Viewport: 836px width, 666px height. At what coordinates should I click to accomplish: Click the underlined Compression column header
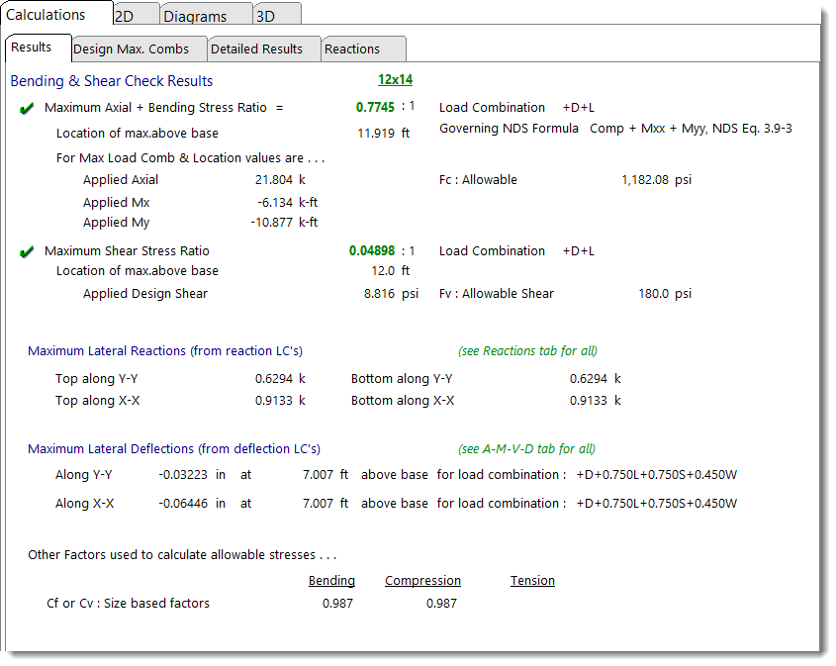point(422,581)
